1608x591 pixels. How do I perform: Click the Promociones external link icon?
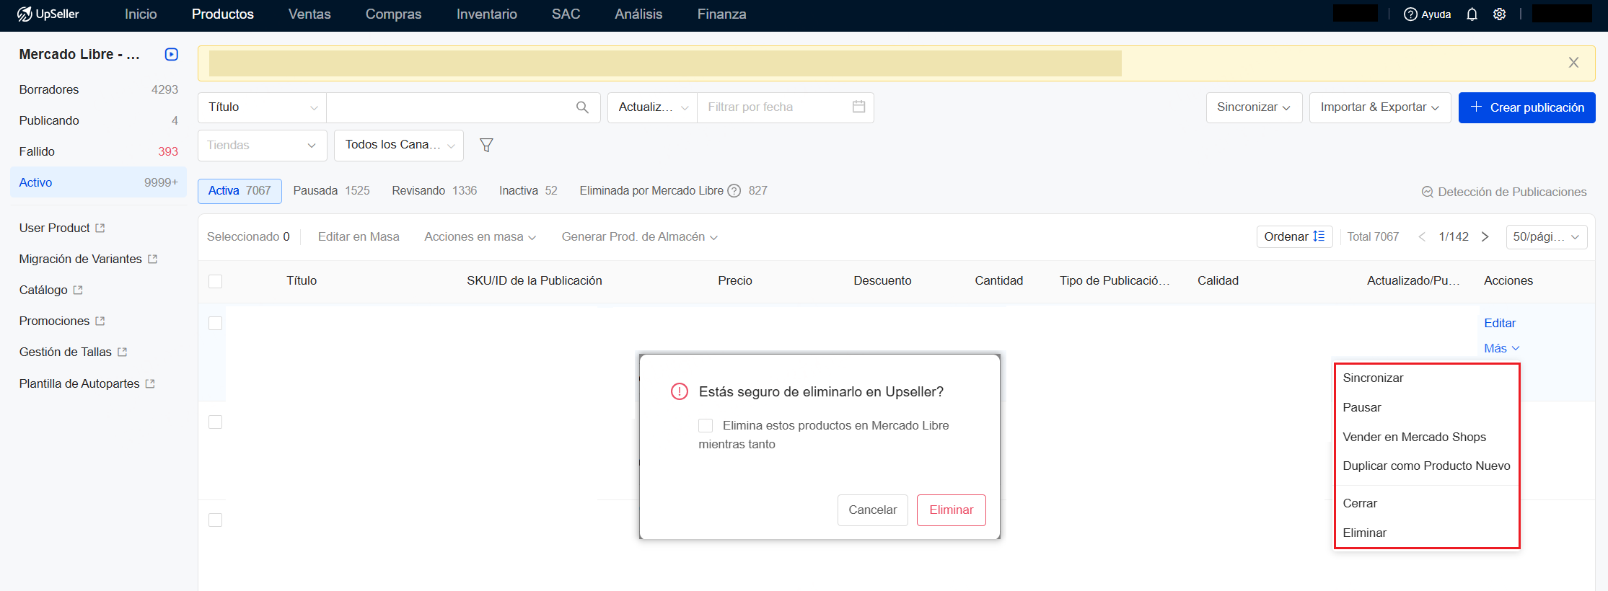coord(100,321)
